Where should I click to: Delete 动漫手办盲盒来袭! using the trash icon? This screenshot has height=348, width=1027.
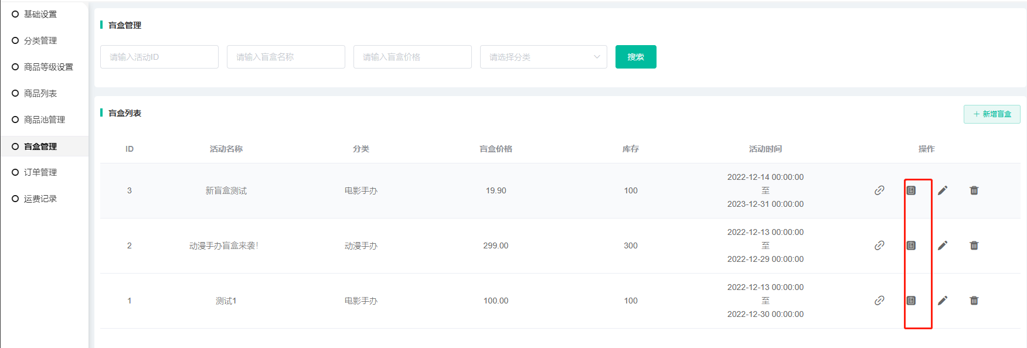point(974,245)
